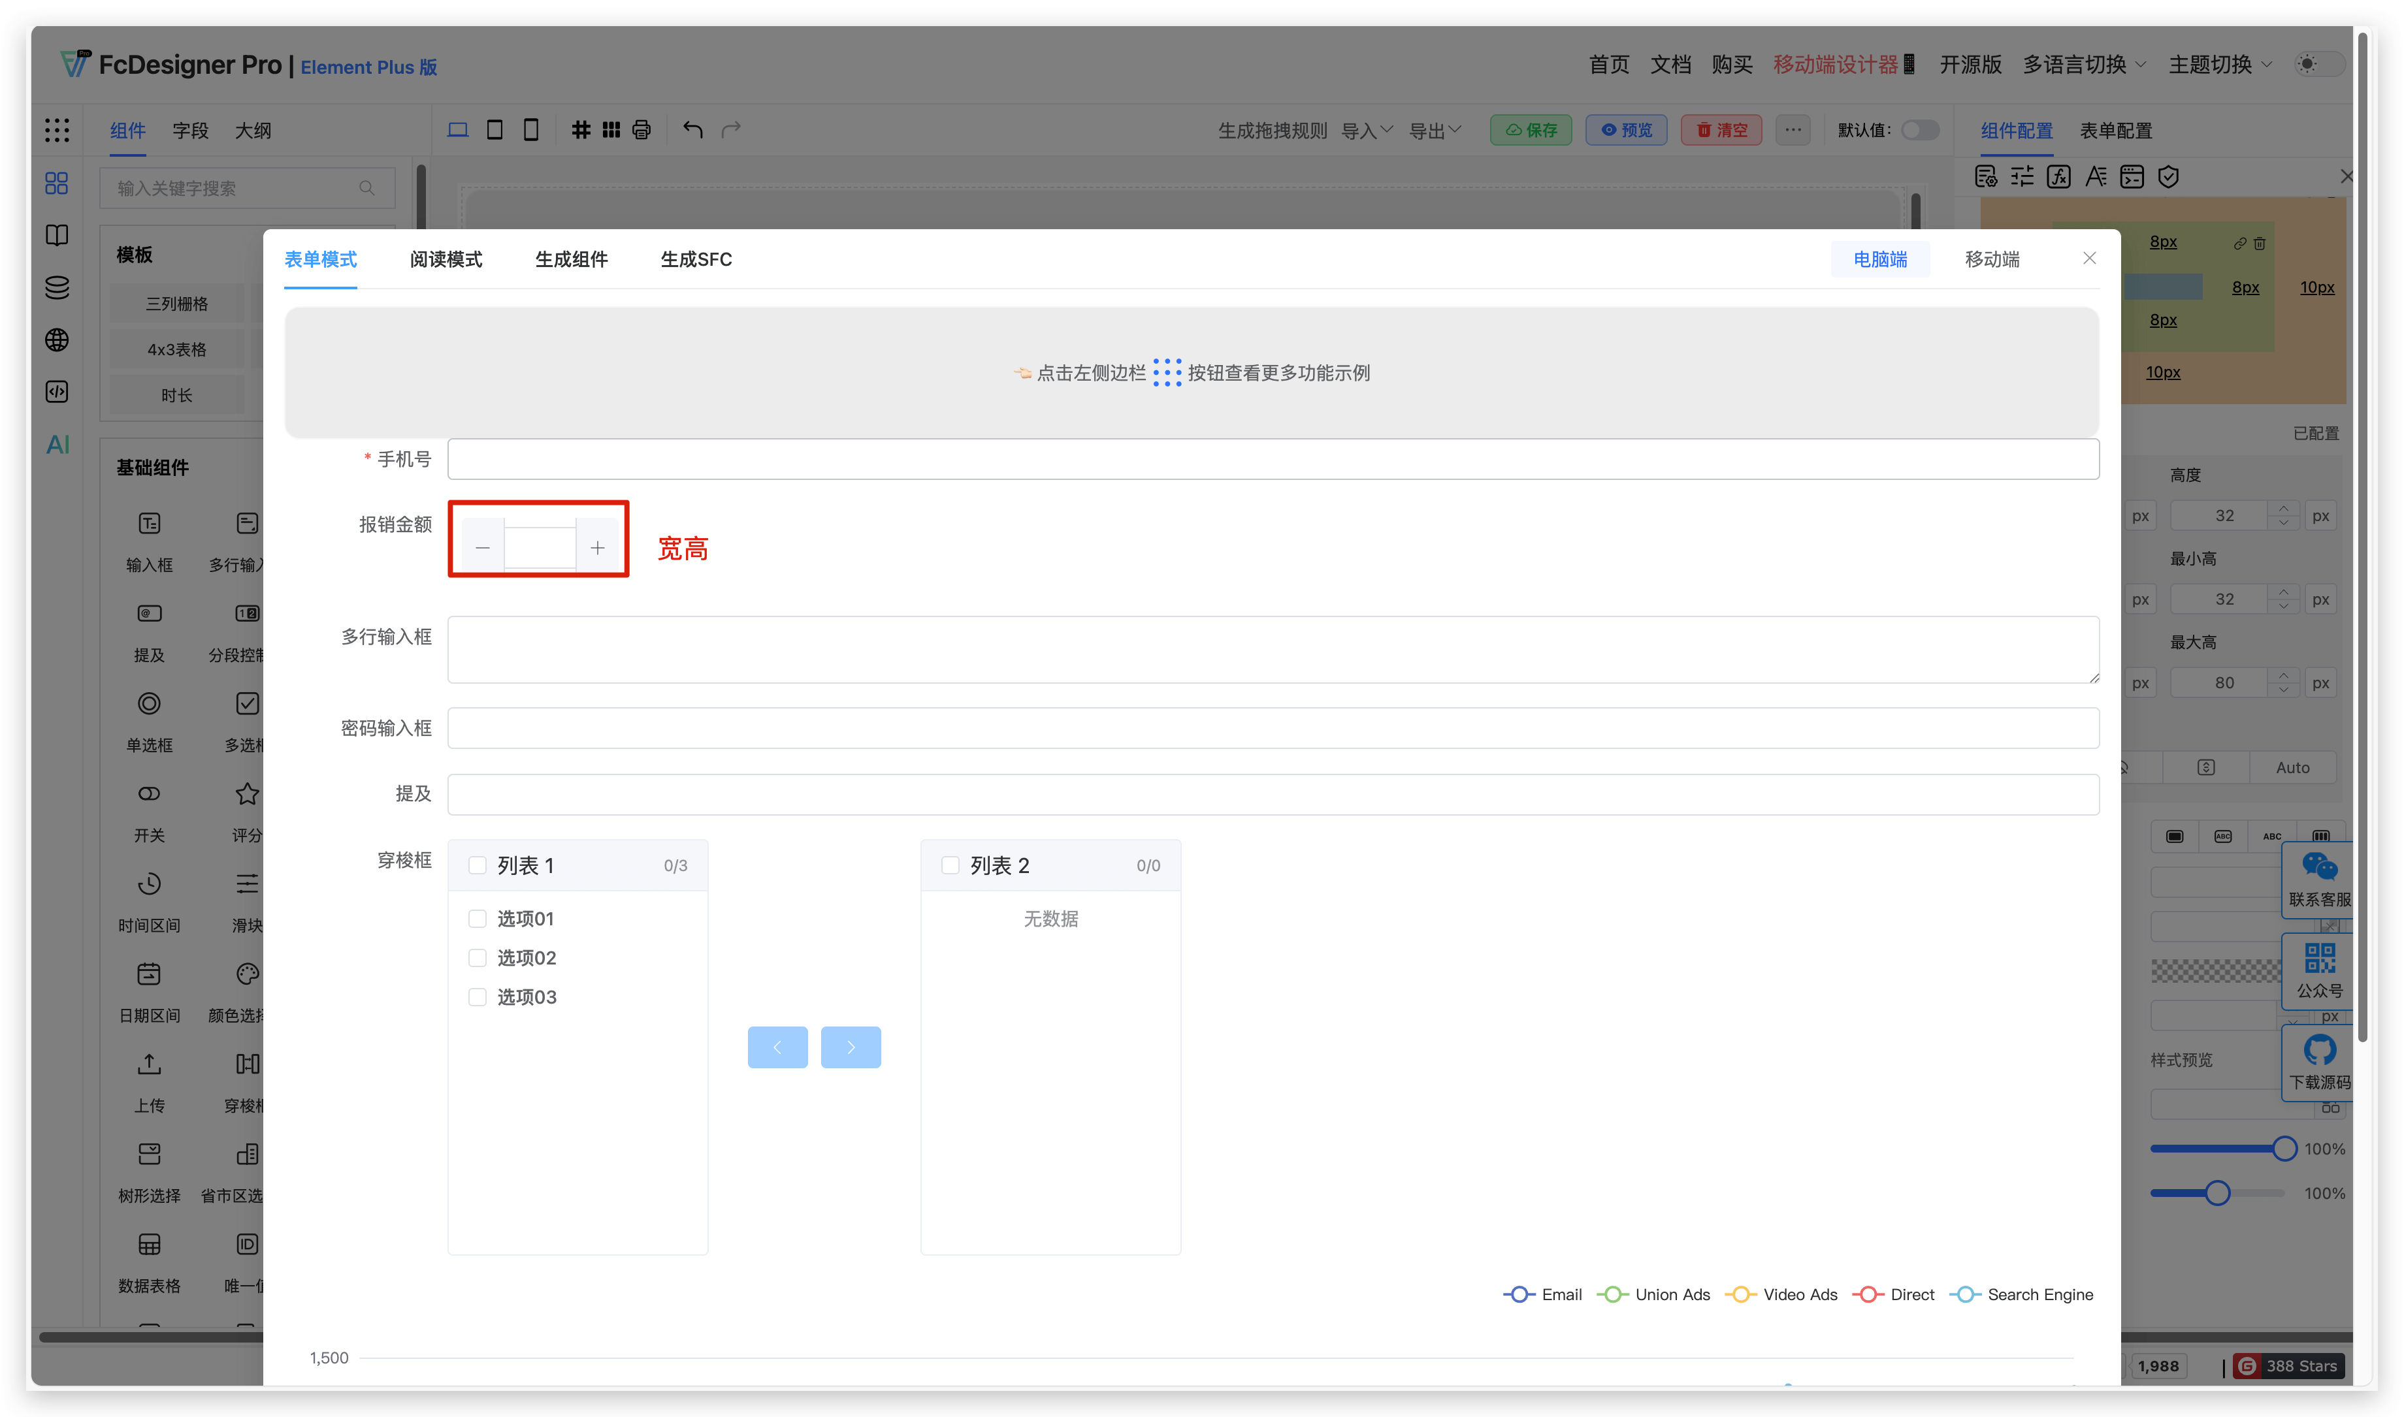The width and height of the screenshot is (2404, 1417).
Task: Toggle the 默认值 switch
Action: pos(1920,130)
